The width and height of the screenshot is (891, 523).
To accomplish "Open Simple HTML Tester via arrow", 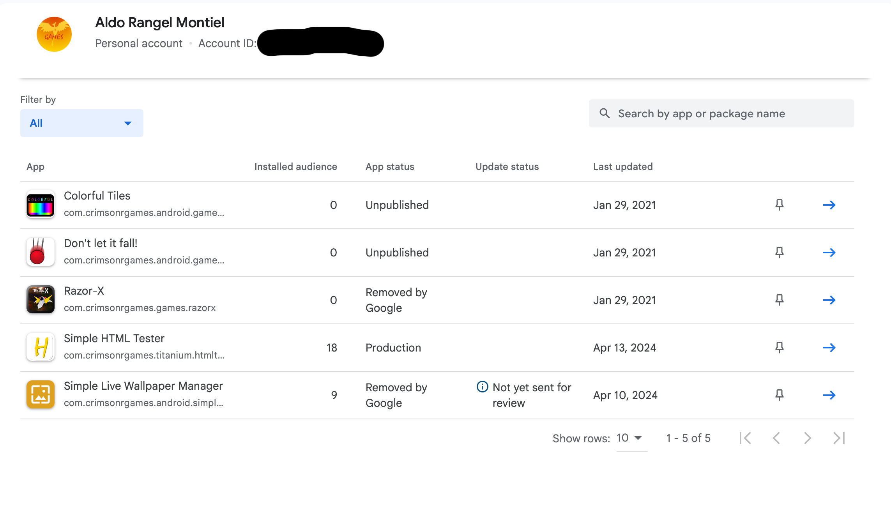I will [829, 348].
